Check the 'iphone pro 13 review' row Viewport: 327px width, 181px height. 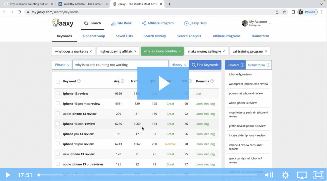(58, 134)
